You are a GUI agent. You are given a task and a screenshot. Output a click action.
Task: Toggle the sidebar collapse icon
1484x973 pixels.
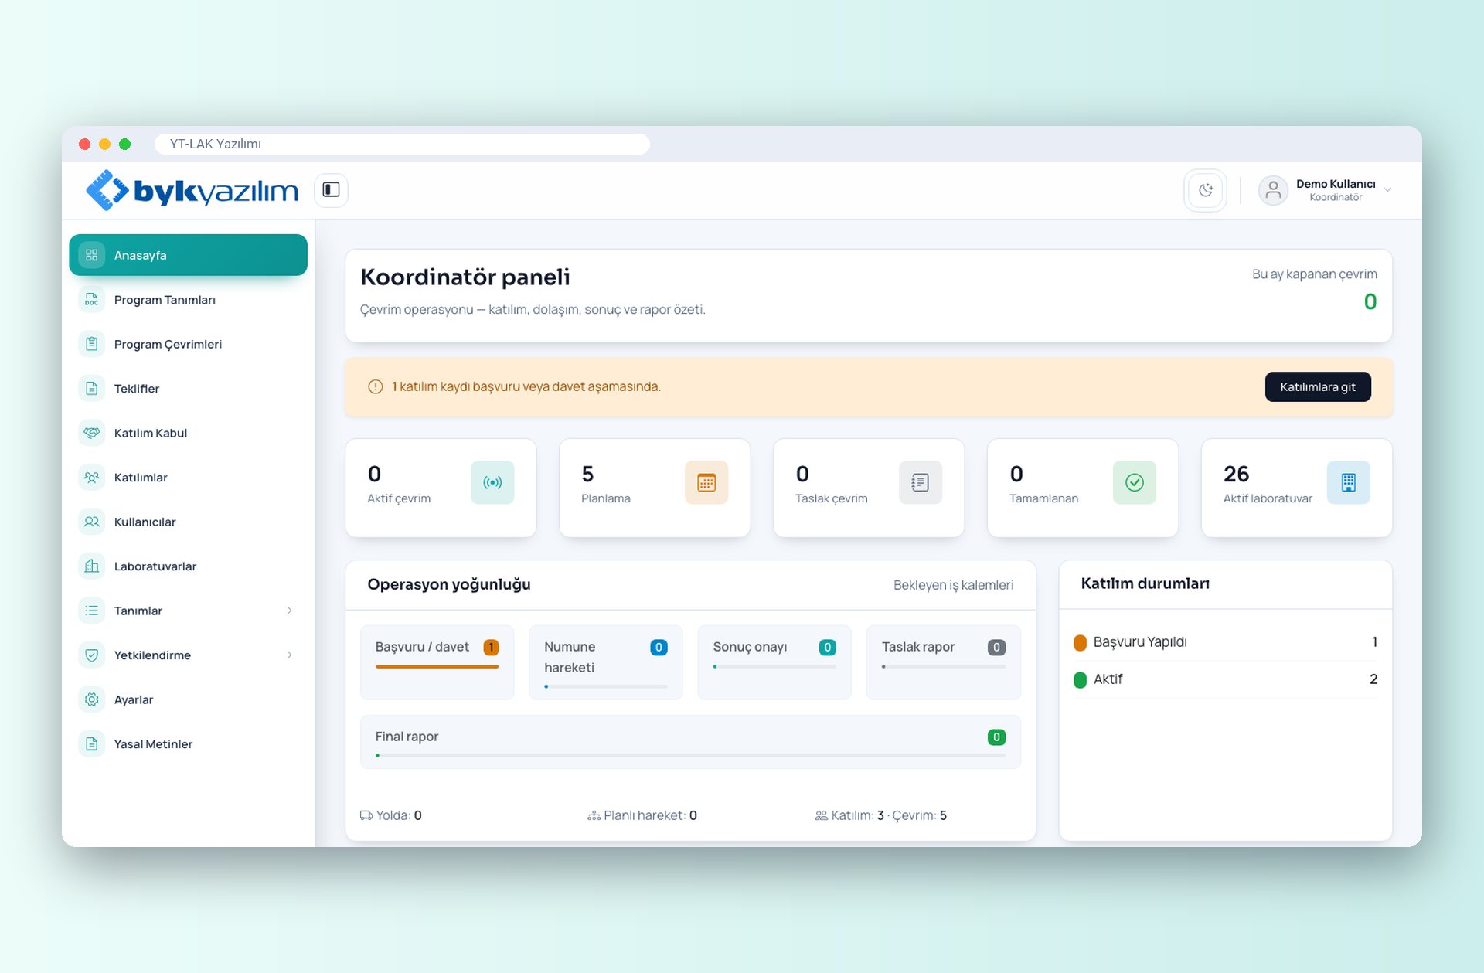(x=331, y=190)
